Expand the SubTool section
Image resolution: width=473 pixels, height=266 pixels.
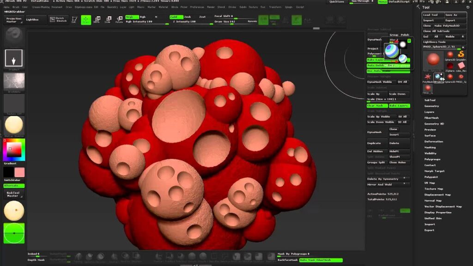coord(430,100)
